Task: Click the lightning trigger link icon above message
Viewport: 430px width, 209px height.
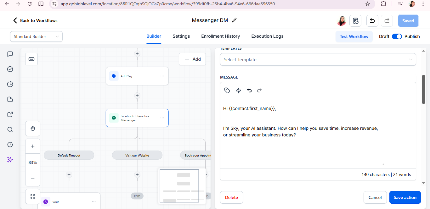Action: [x=238, y=90]
